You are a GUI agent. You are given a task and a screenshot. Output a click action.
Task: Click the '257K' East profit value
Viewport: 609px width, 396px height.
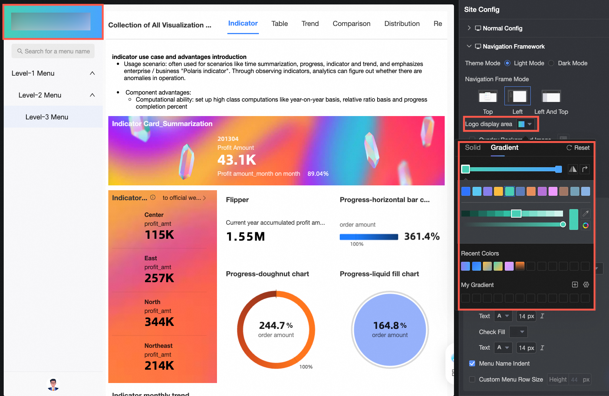click(x=159, y=278)
